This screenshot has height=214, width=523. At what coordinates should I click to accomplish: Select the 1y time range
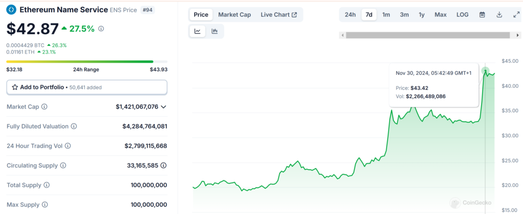coord(421,15)
